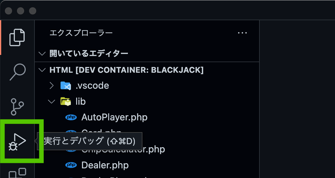Open the Explorer more actions menu
The height and width of the screenshot is (178, 335).
click(x=242, y=33)
